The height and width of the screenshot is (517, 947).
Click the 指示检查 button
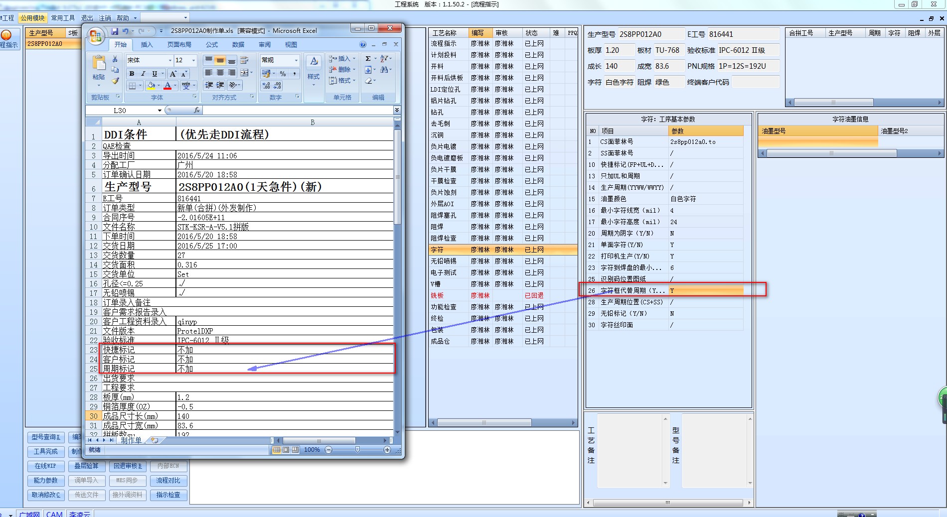(x=168, y=495)
